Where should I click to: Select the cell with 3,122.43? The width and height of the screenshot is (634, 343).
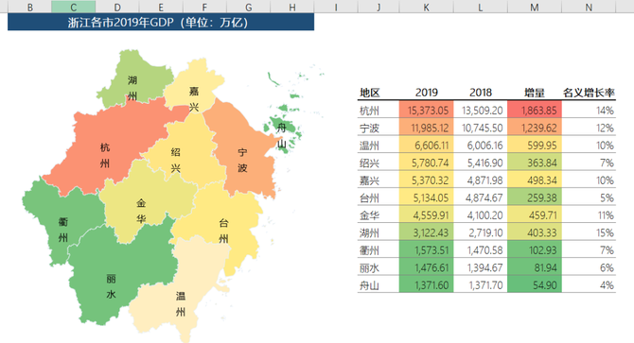coord(427,232)
